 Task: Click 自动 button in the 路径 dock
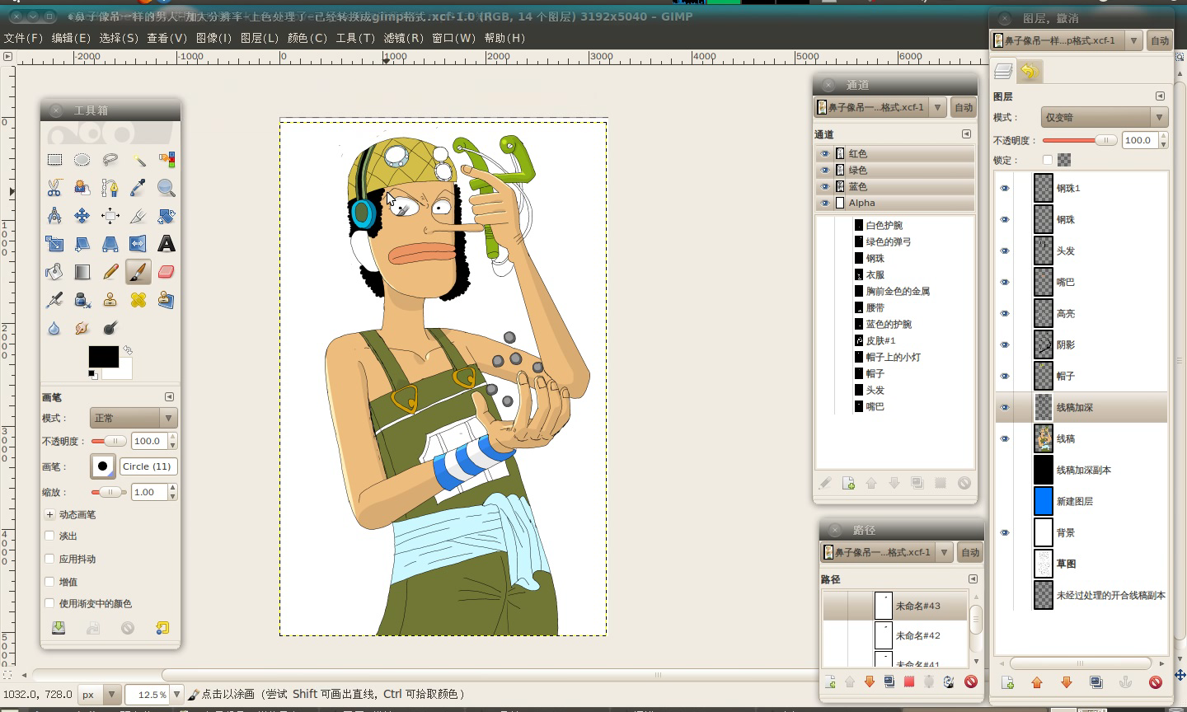pyautogui.click(x=970, y=552)
